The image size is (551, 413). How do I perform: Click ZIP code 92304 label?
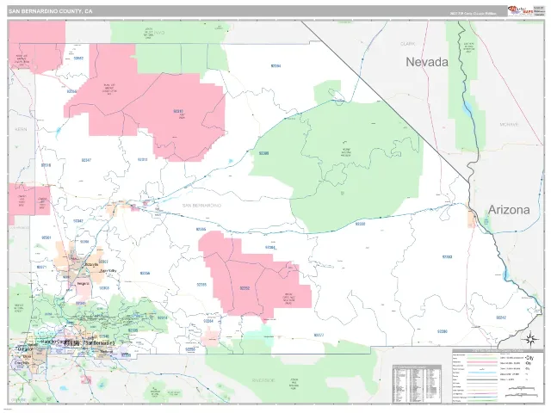click(x=269, y=247)
